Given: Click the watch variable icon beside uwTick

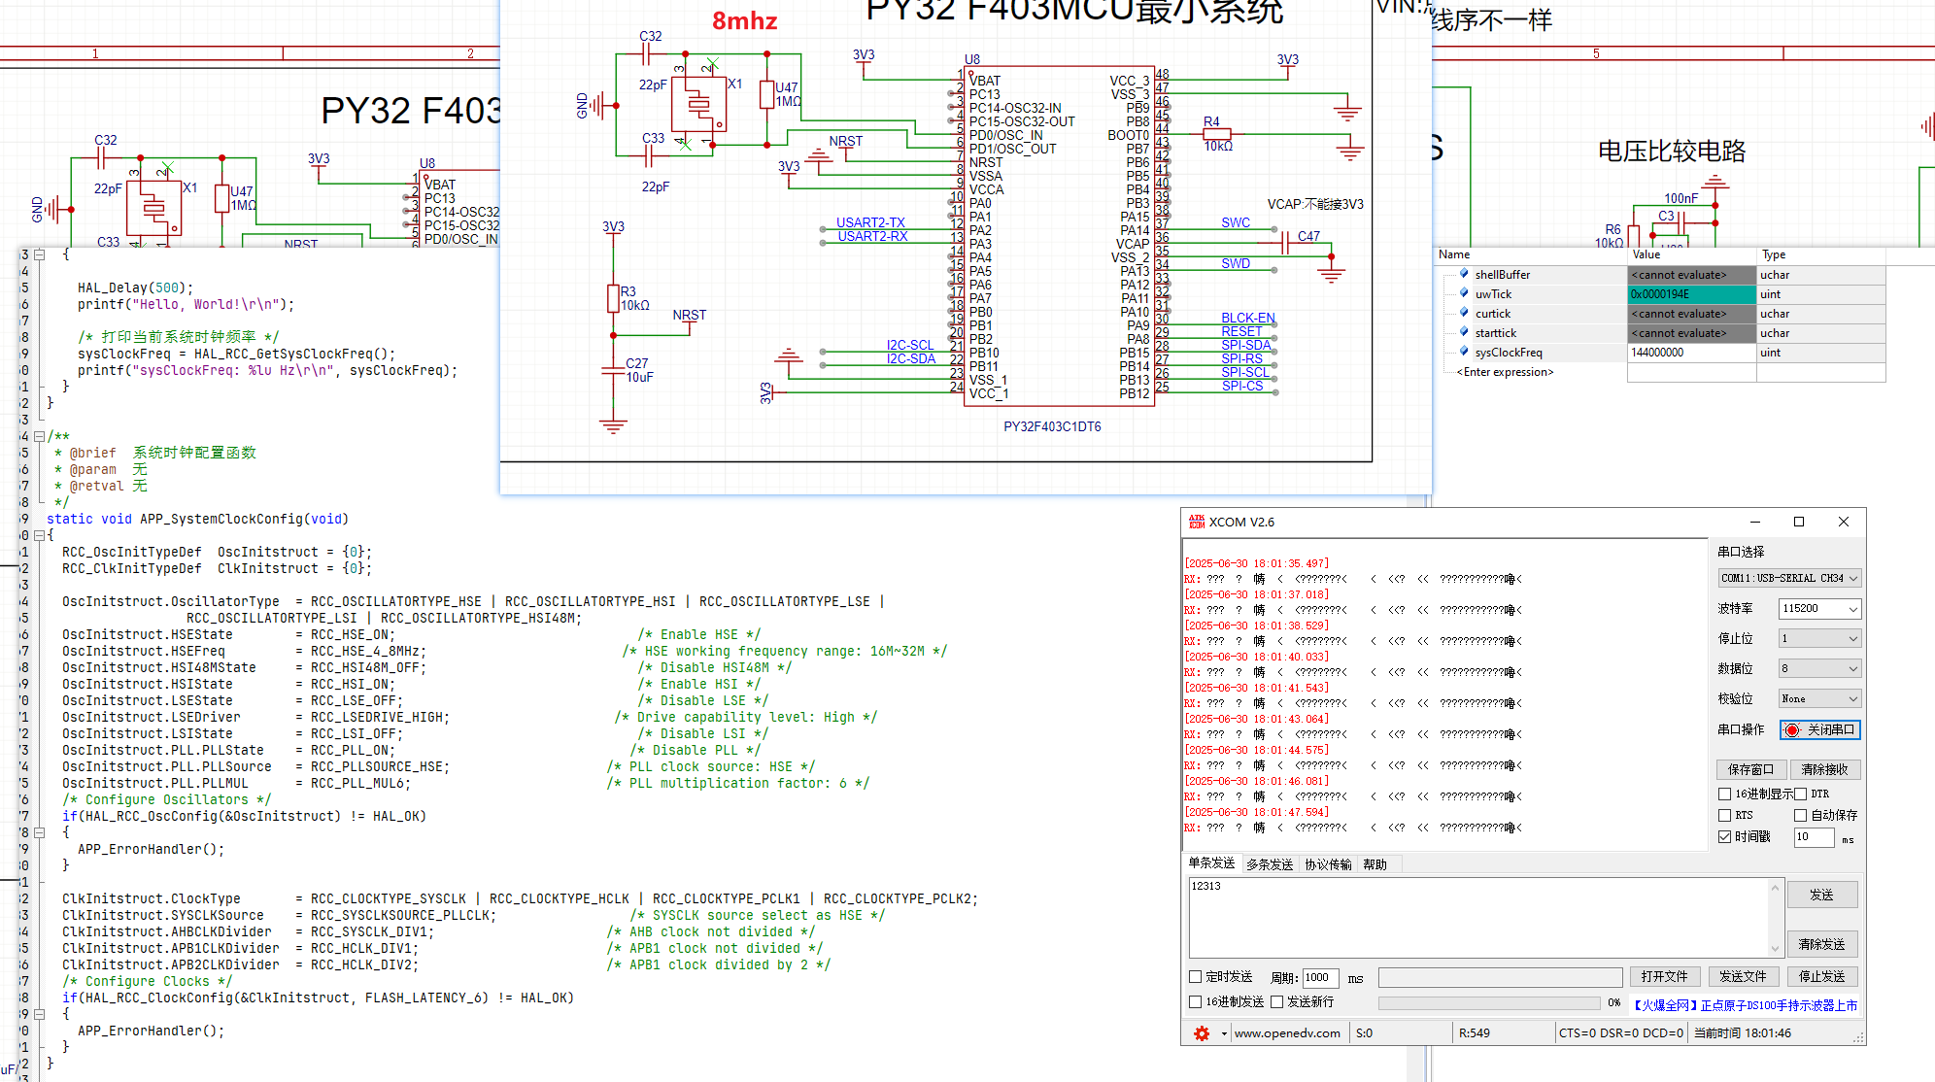Looking at the screenshot, I should 1464,293.
